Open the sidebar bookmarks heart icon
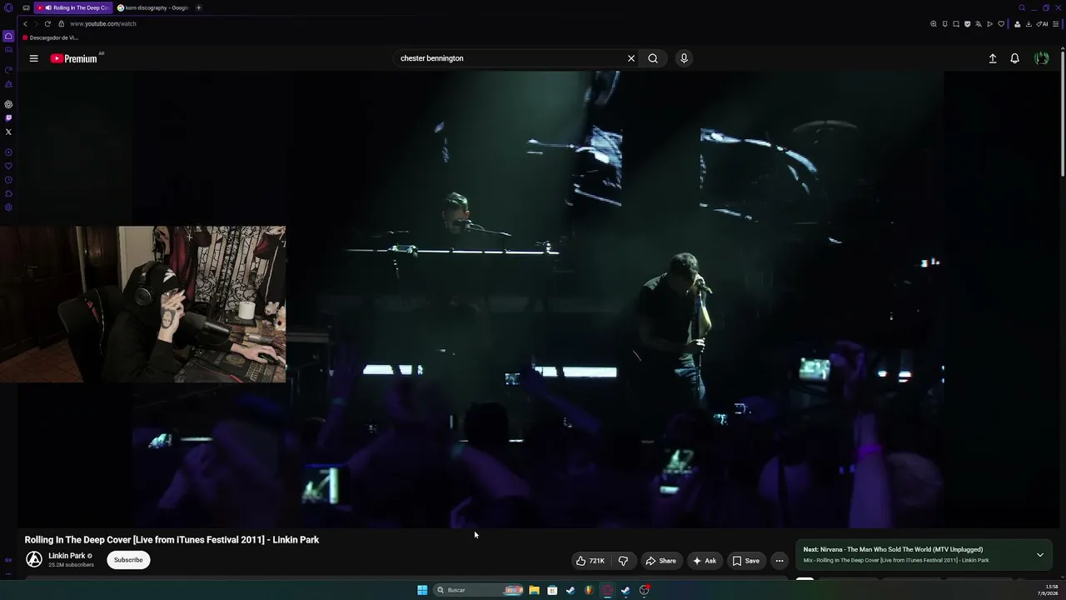Screen dimensions: 1066x600 [8, 166]
